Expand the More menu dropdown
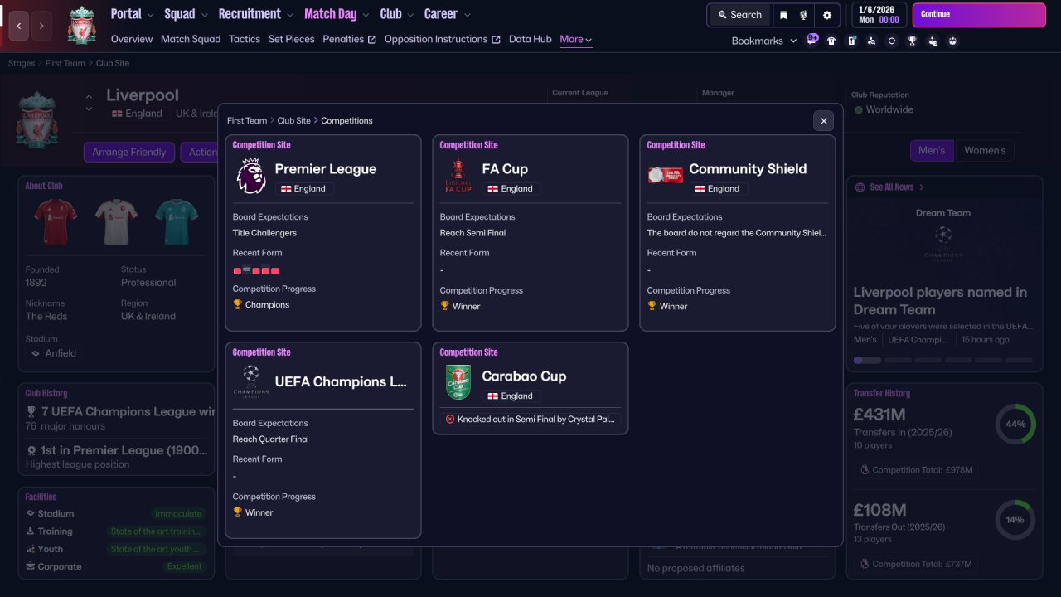The image size is (1061, 597). click(575, 39)
